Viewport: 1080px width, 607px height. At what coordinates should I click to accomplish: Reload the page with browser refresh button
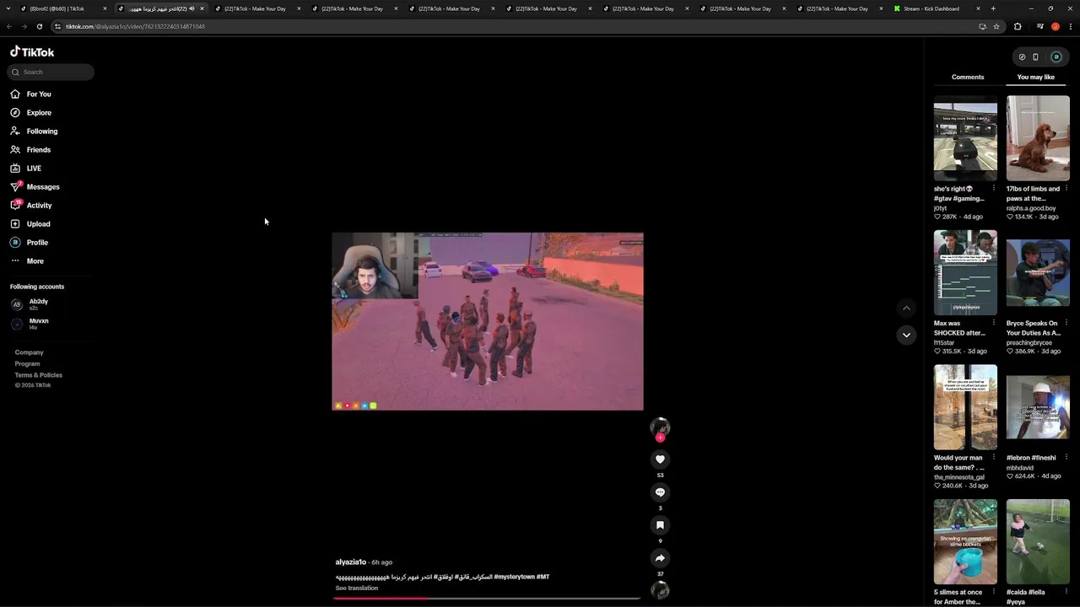point(39,26)
